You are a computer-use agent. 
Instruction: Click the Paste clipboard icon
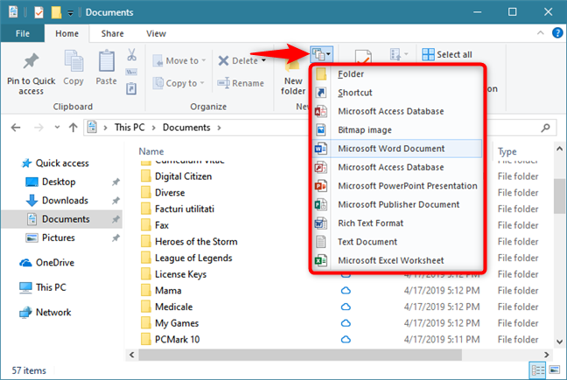click(107, 60)
